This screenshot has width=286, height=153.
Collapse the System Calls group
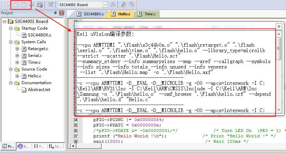(11, 42)
